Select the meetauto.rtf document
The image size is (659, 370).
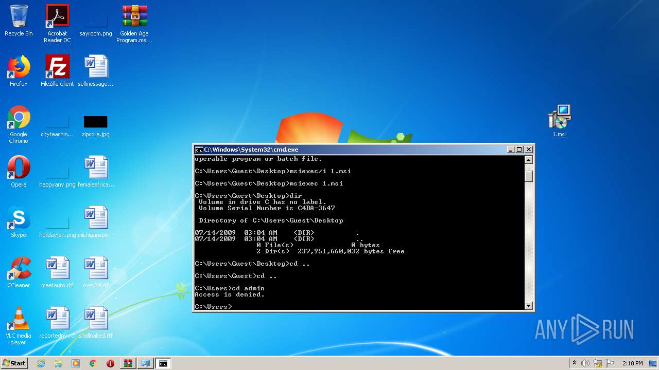[57, 273]
